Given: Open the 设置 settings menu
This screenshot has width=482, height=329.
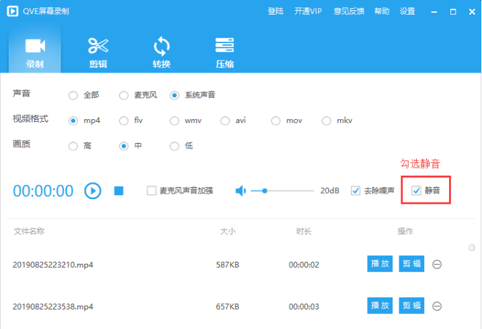Looking at the screenshot, I should click(407, 11).
